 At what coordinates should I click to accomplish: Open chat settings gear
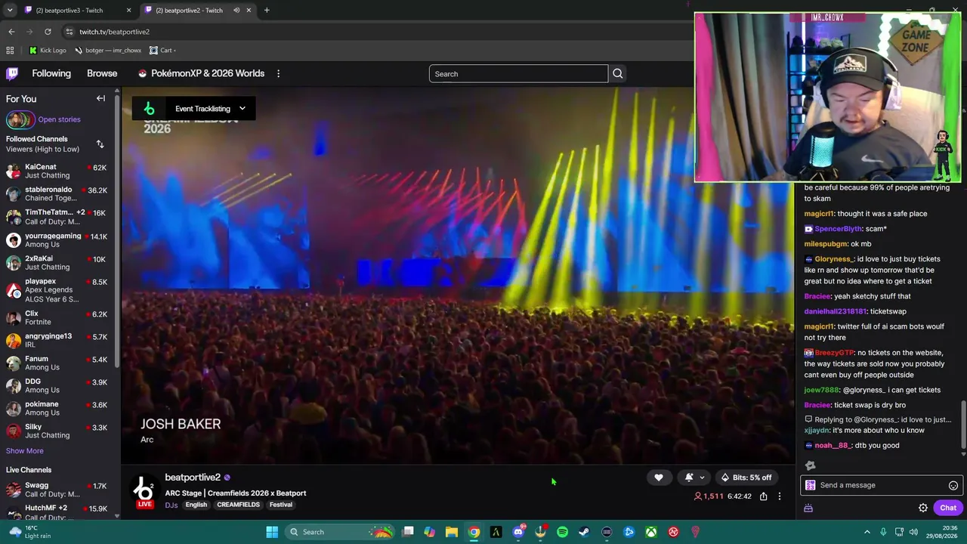(923, 508)
